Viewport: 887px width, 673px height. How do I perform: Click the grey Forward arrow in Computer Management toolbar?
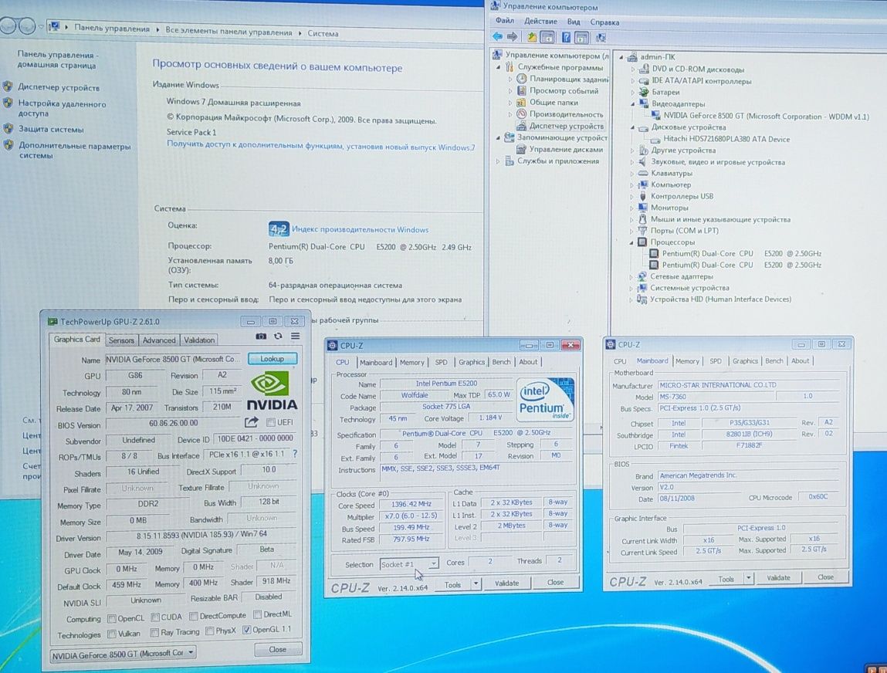[x=512, y=37]
